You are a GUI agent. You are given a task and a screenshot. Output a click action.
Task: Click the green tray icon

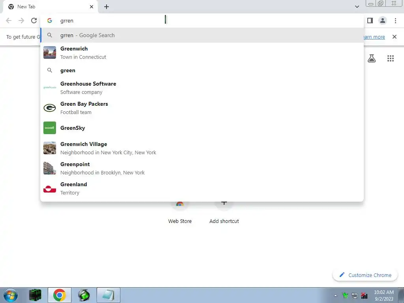pyautogui.click(x=345, y=296)
